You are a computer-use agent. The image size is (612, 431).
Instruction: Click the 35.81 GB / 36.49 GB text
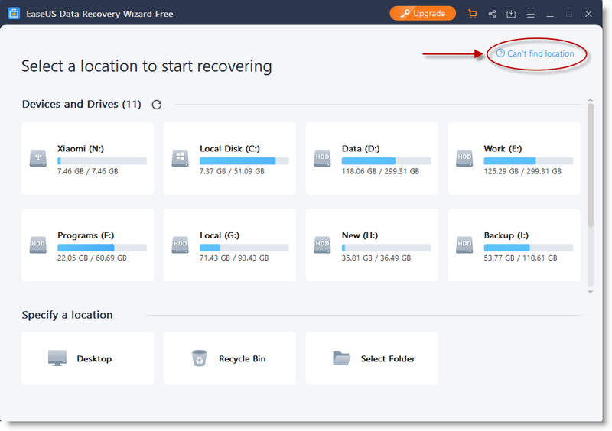(376, 258)
